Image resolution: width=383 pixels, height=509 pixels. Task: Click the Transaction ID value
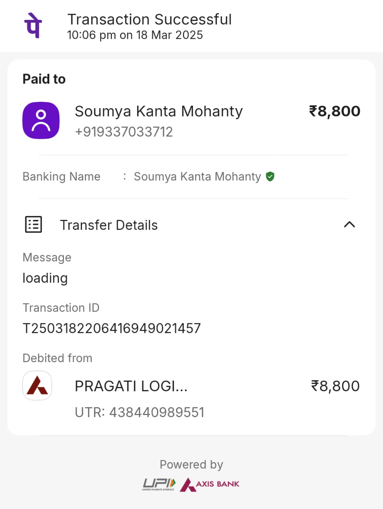click(112, 328)
